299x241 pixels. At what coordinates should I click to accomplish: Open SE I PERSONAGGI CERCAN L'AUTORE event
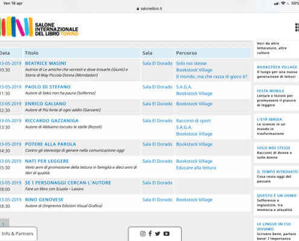coord(68,183)
